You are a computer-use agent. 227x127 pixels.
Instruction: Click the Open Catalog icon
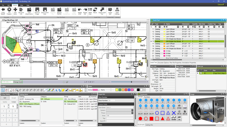117,10
